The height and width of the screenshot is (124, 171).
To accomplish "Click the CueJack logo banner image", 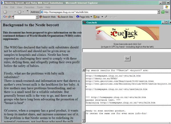I will coord(125,34).
